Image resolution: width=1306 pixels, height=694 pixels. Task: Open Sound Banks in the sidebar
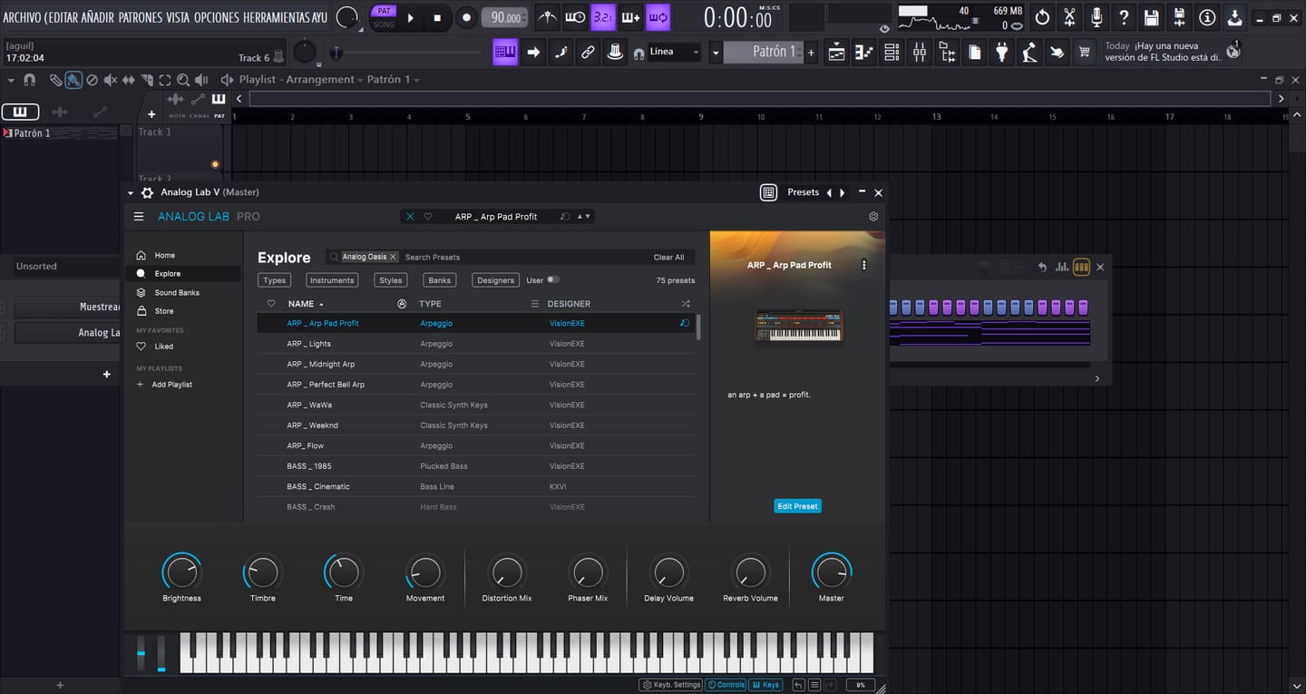[177, 292]
